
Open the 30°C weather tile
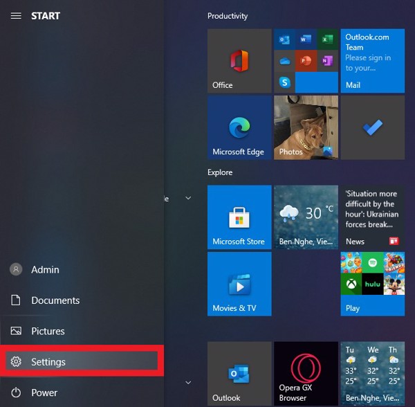click(x=306, y=217)
